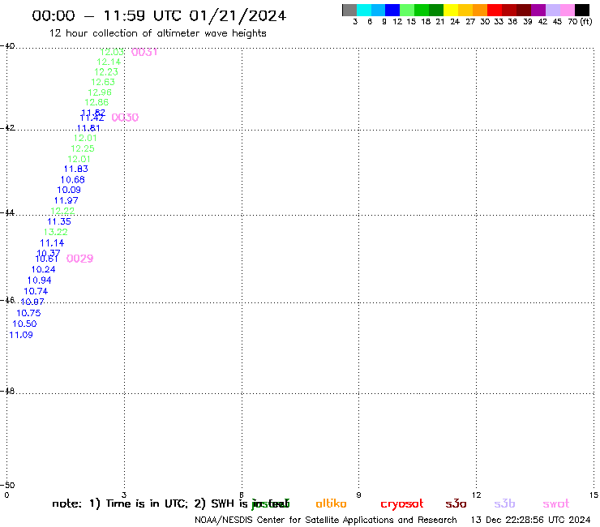Click the timestamp 13 Dec 22:28:56 UTC 2024
This screenshot has width=600, height=527.
pos(531,520)
